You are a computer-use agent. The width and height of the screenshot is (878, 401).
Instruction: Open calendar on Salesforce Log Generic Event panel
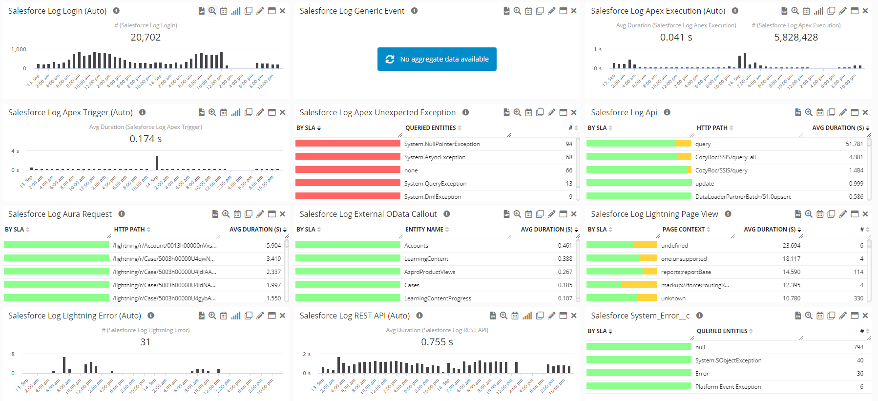point(528,11)
